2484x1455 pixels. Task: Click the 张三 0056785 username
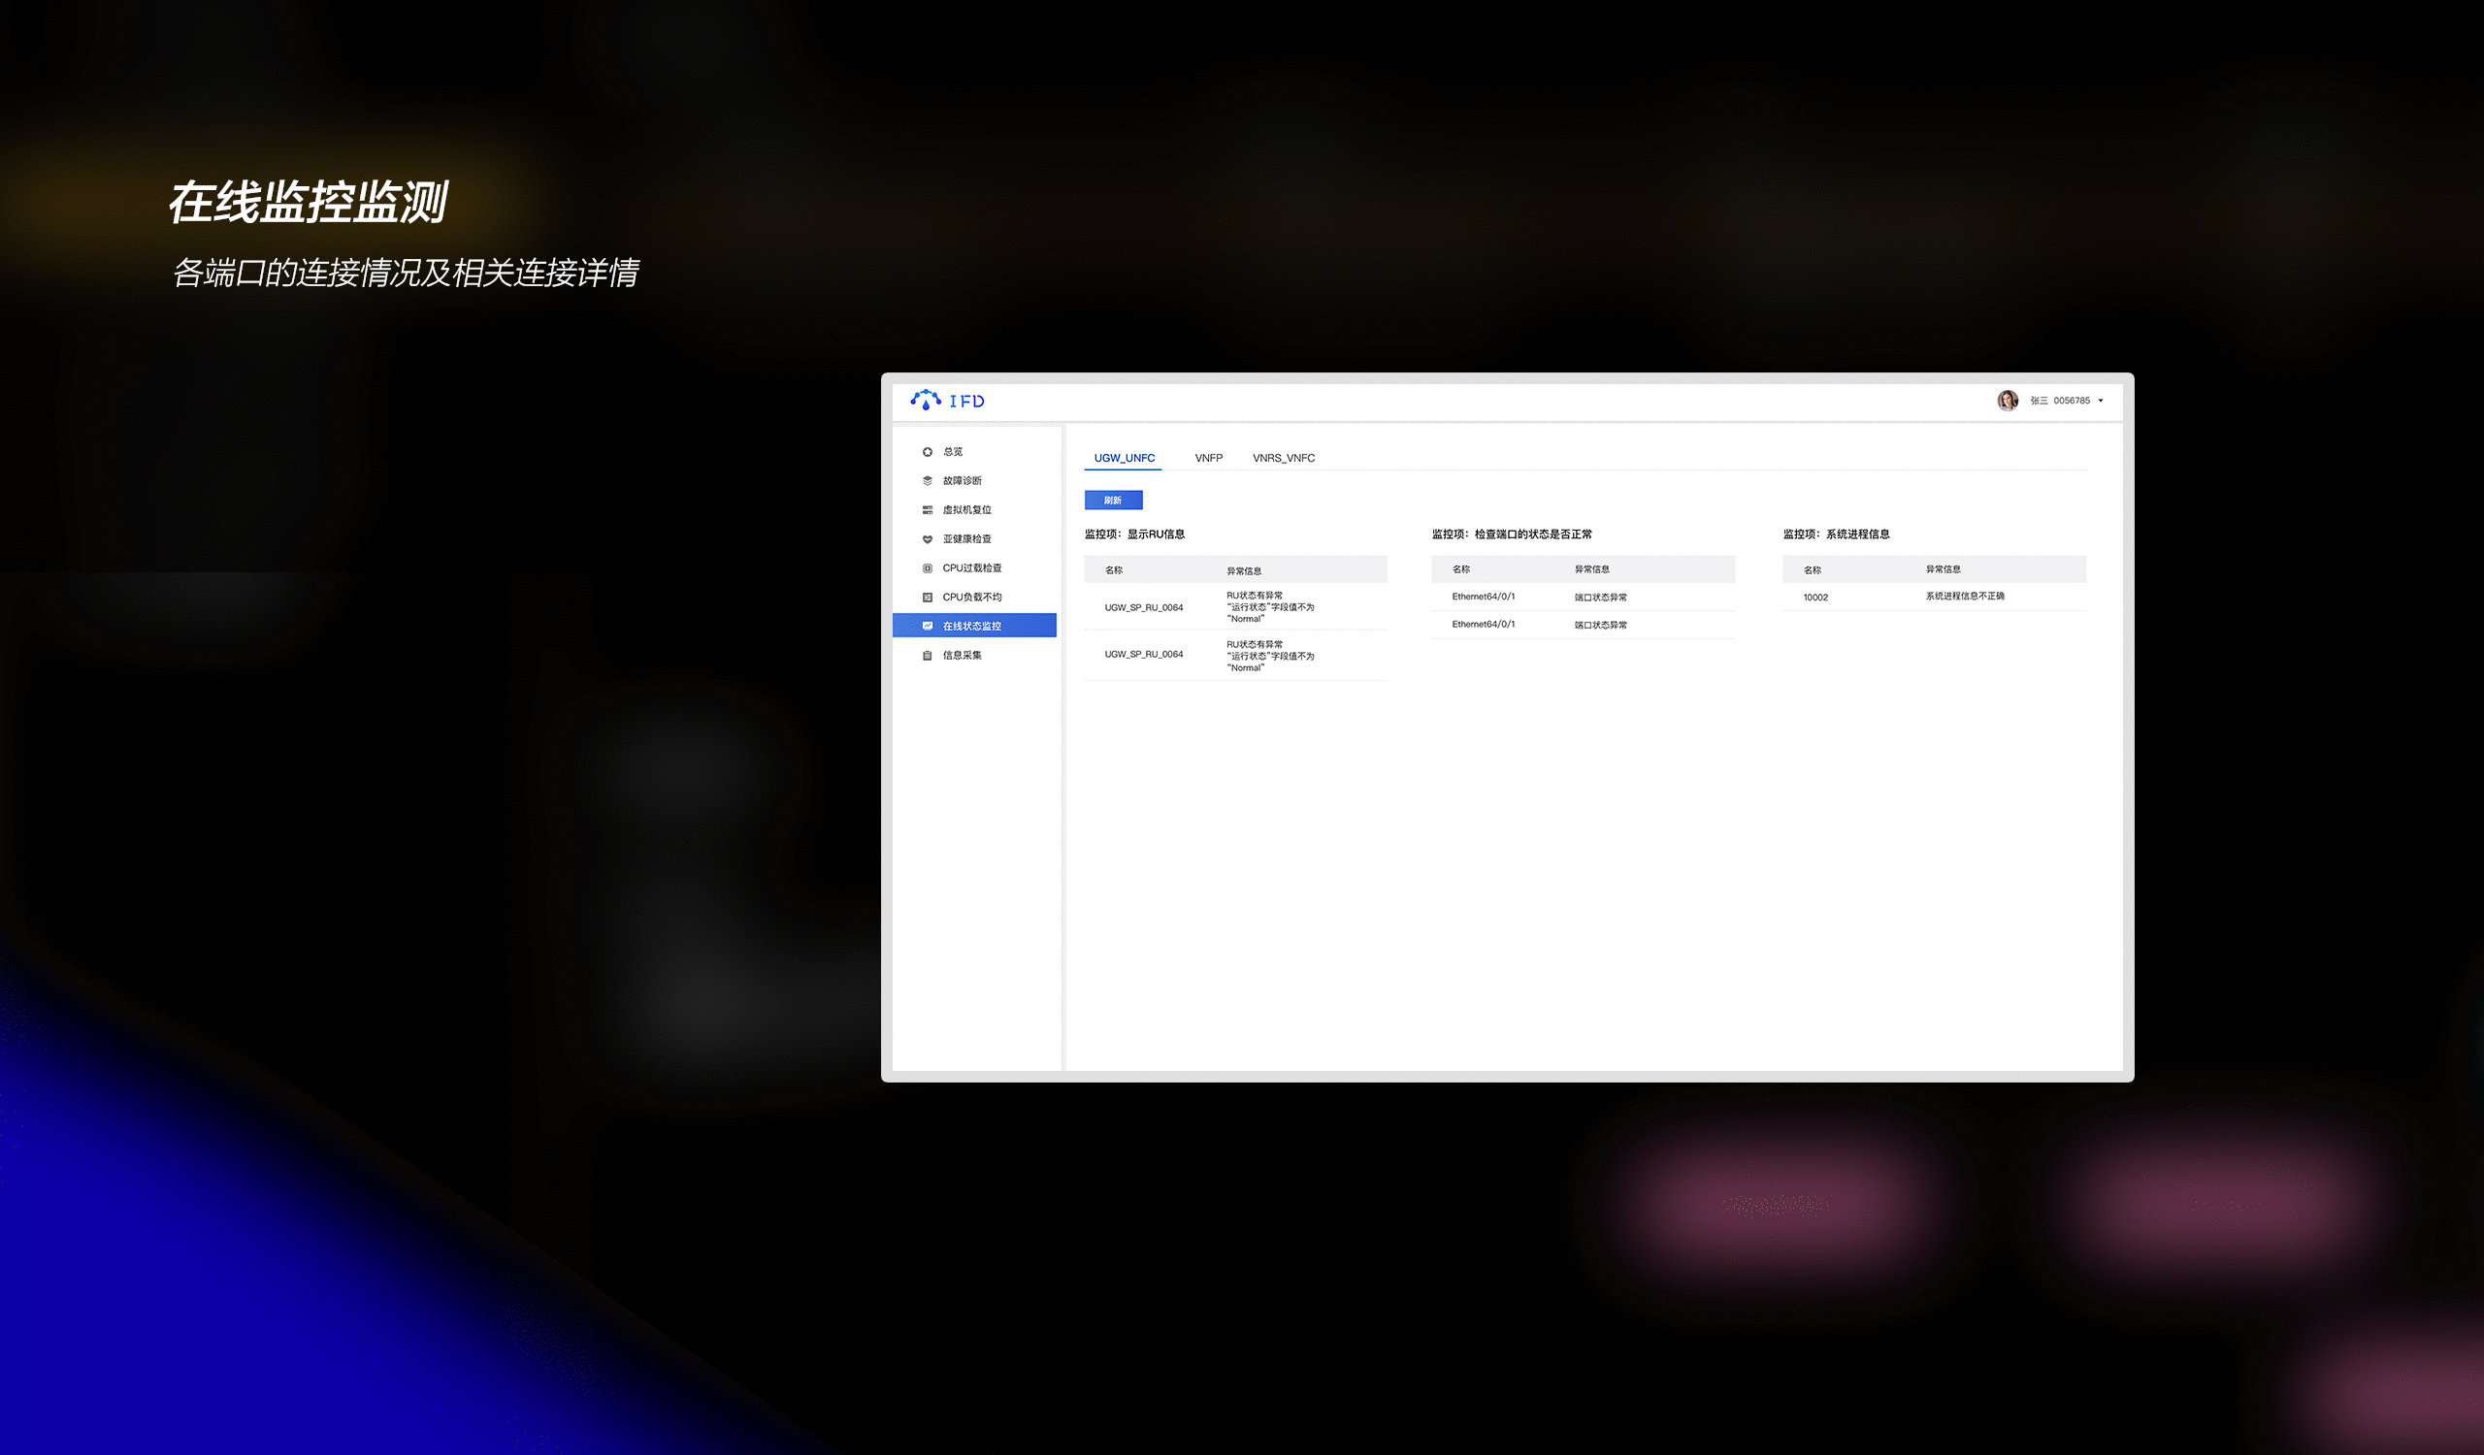coord(2059,401)
